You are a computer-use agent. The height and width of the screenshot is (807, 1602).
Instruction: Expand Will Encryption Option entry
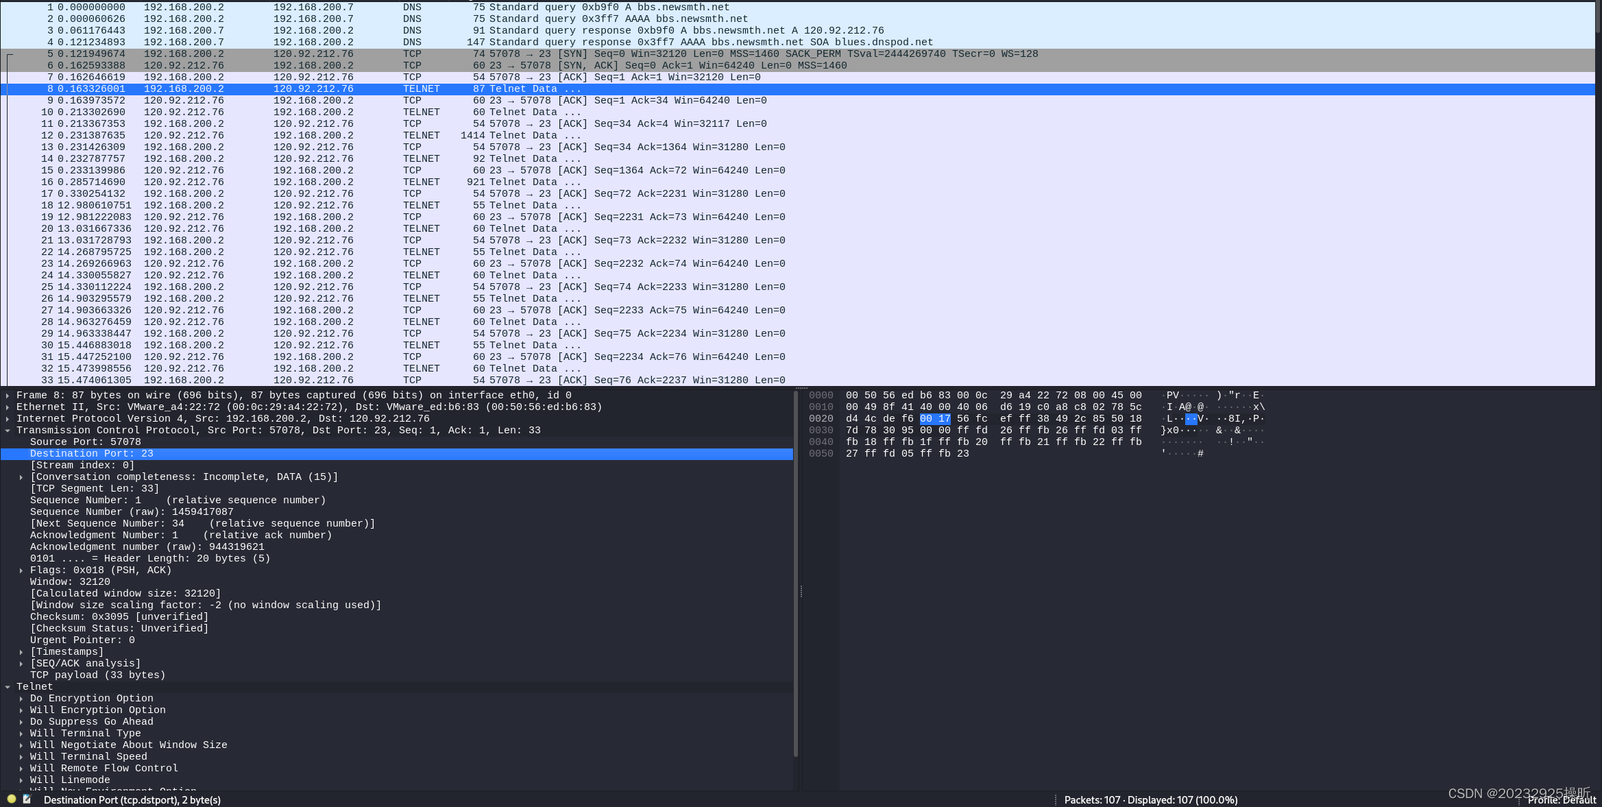tap(21, 710)
